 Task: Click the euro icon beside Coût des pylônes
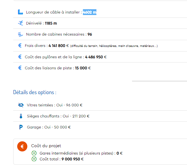click(20, 57)
